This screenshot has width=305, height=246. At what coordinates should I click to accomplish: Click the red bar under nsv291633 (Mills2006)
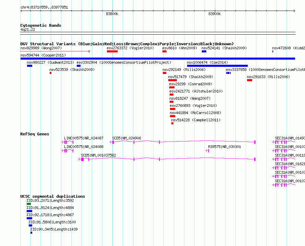(x=249, y=80)
